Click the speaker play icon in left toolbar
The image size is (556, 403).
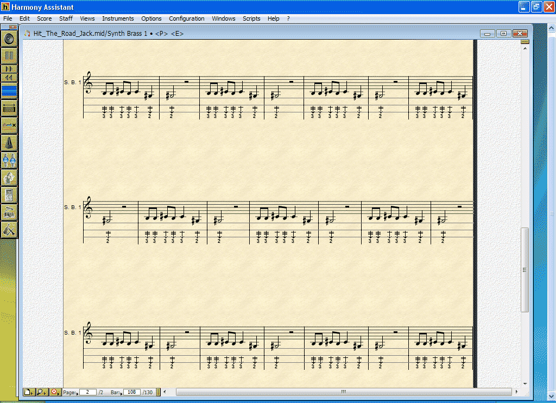tap(9, 39)
